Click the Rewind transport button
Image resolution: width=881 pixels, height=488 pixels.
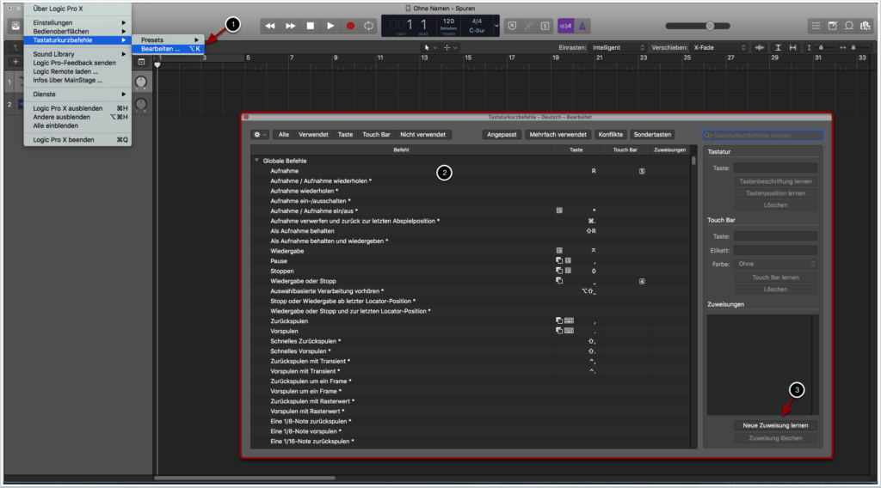[271, 26]
